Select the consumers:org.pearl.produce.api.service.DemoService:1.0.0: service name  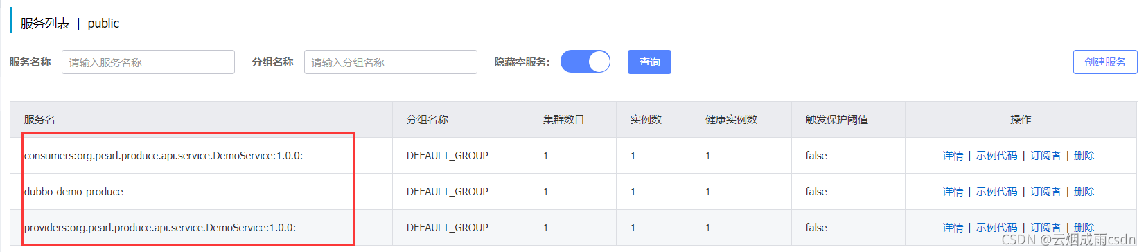coord(164,156)
